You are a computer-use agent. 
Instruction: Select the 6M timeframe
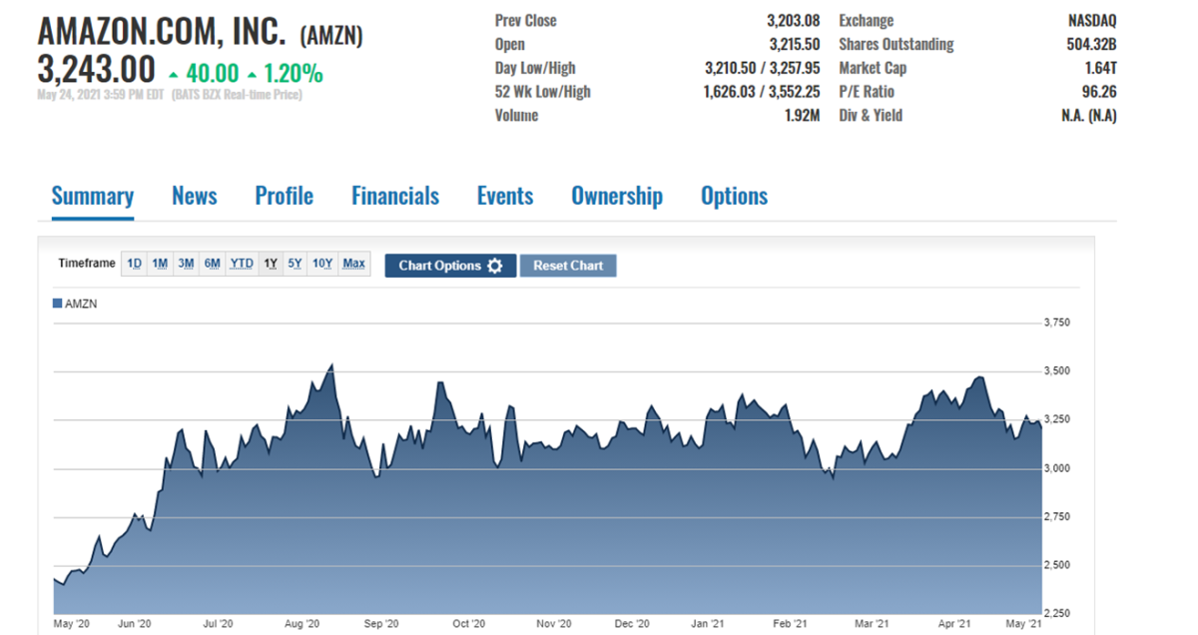tap(212, 264)
